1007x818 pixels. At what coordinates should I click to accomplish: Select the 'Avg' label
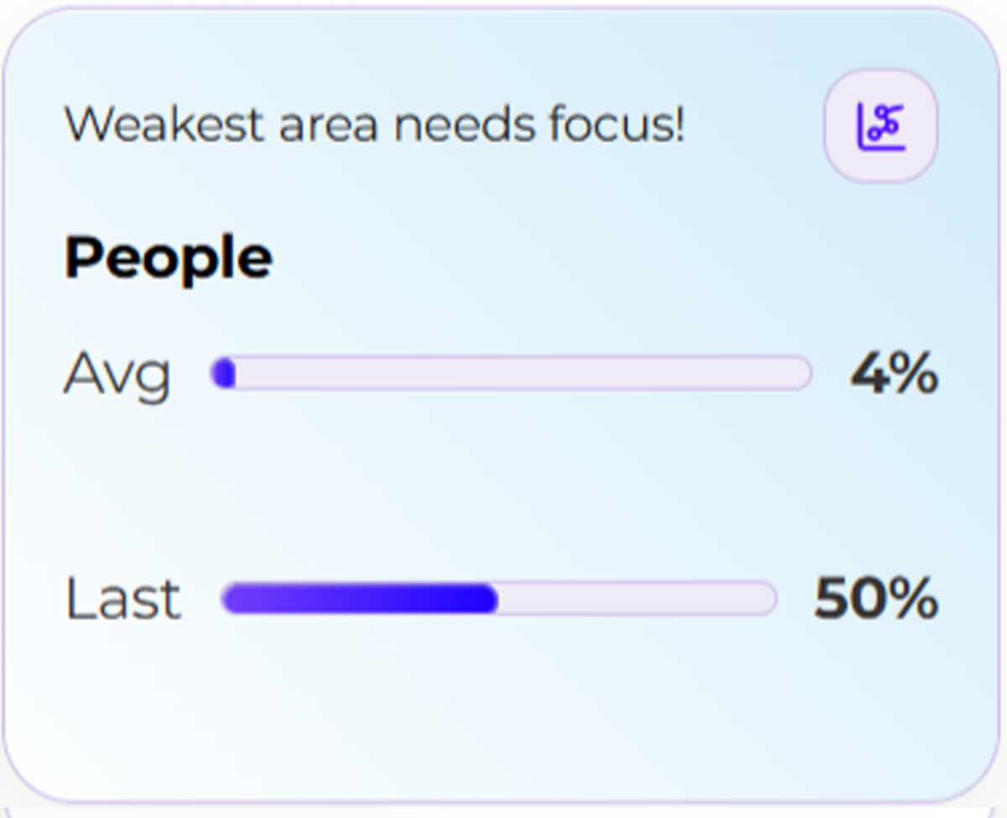(117, 374)
